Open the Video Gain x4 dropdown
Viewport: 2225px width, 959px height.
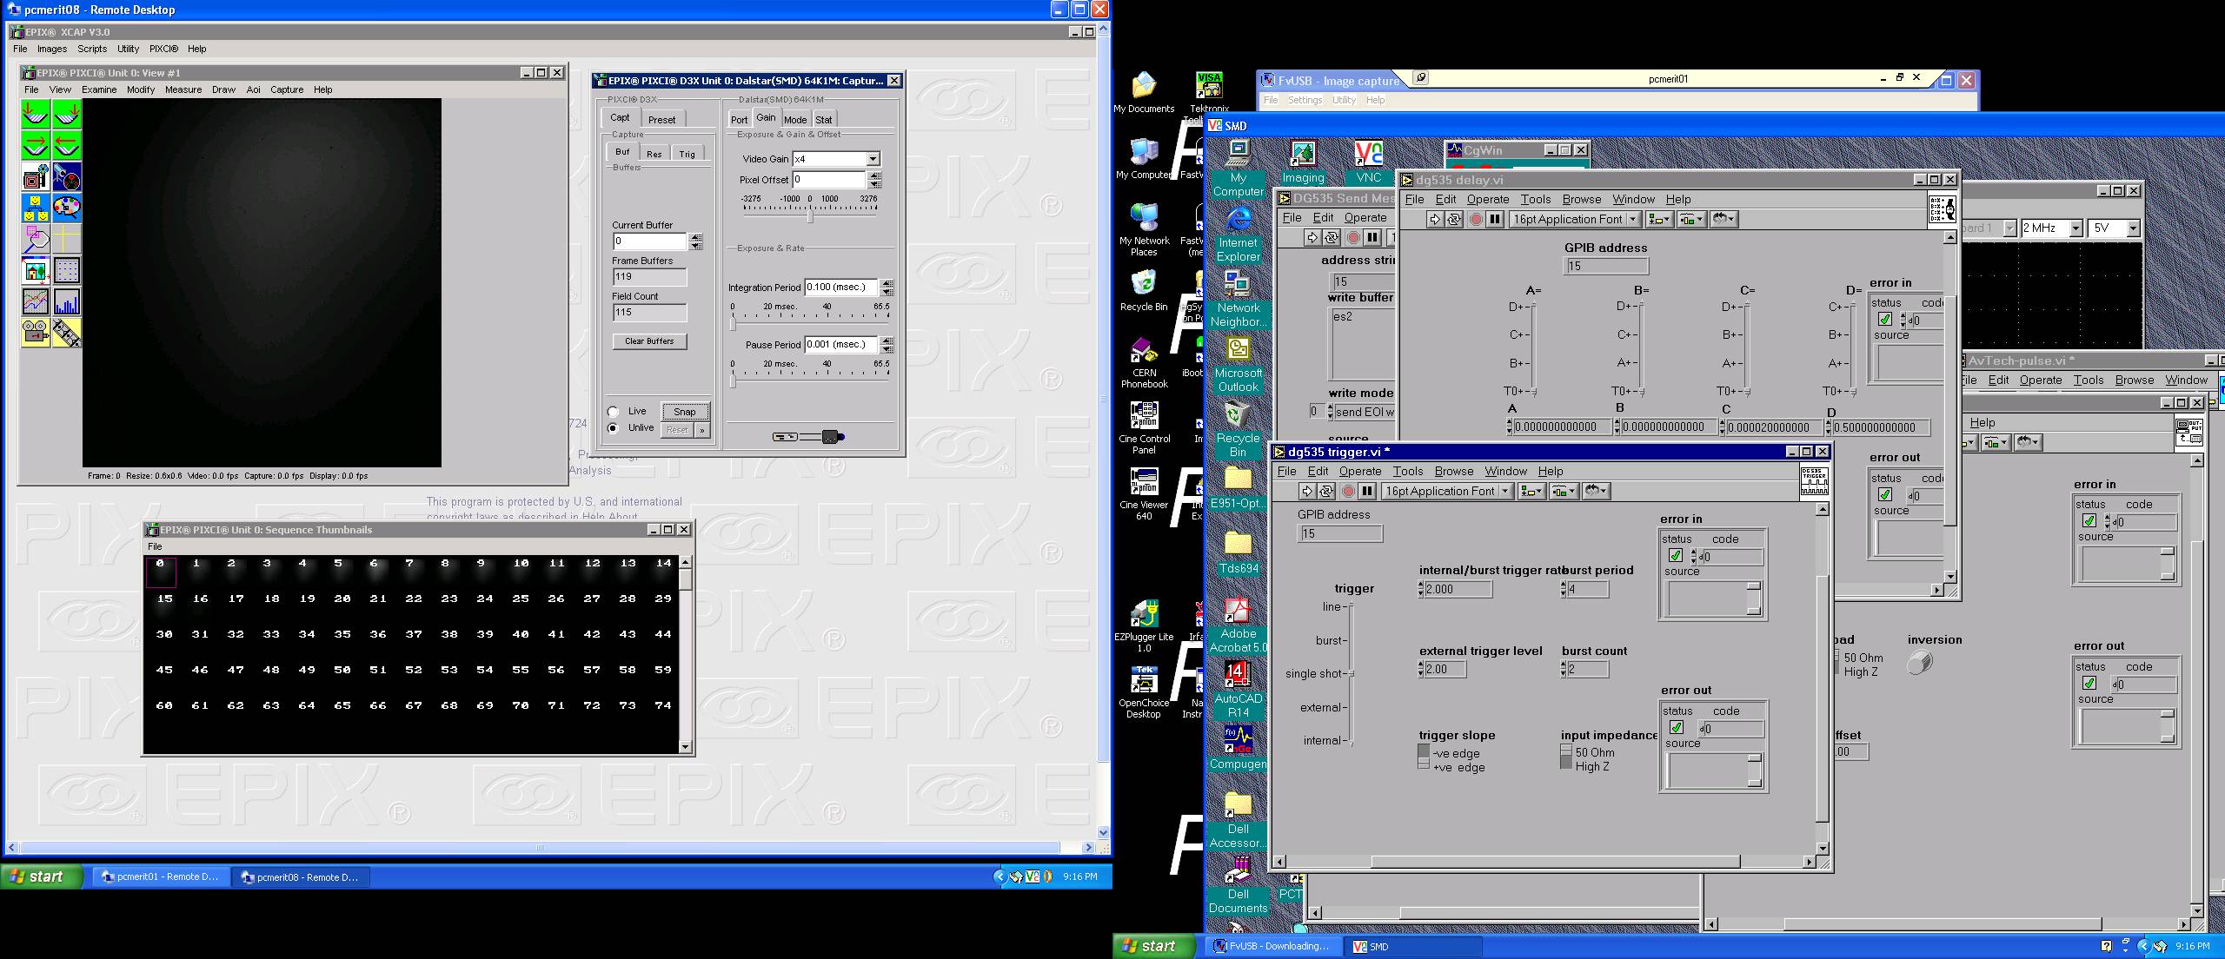click(x=873, y=159)
